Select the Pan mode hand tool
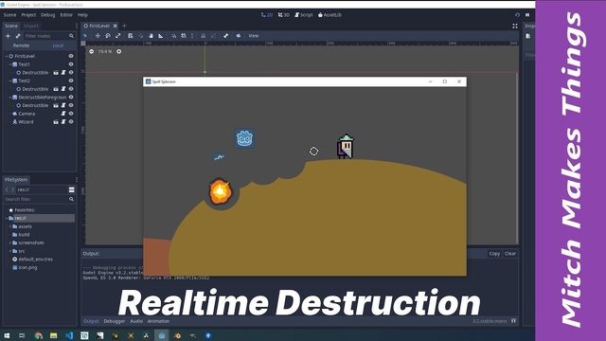The width and height of the screenshot is (606, 341). 151,36
